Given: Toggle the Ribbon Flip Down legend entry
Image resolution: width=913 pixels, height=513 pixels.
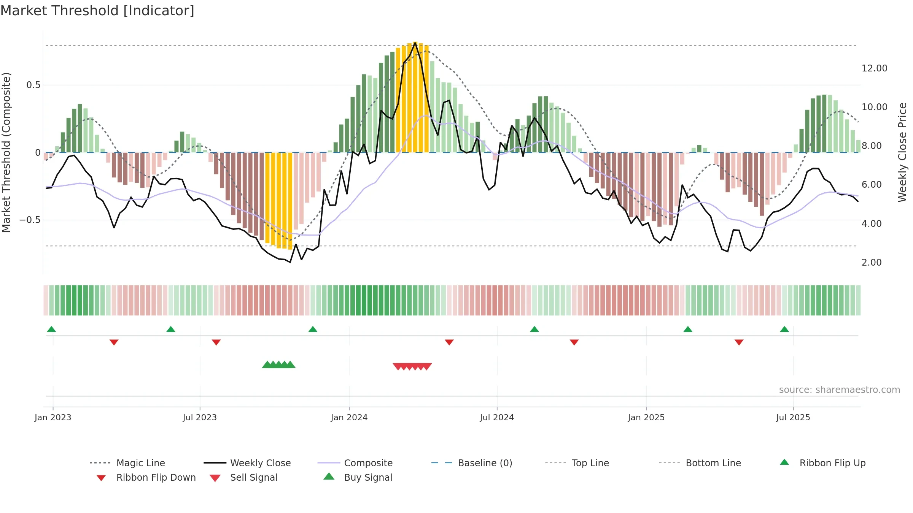Looking at the screenshot, I should coord(146,477).
